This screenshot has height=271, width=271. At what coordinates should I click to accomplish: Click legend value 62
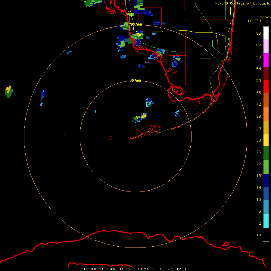tap(259, 45)
